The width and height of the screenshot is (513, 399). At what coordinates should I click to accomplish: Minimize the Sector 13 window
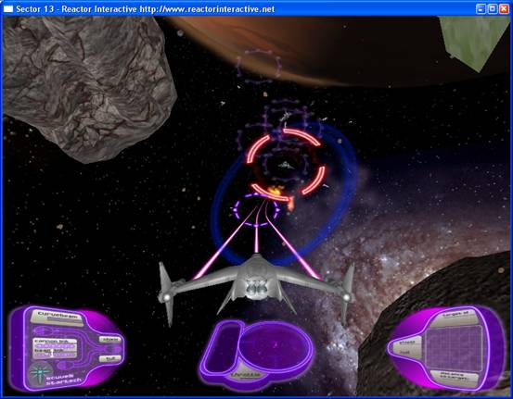(481, 9)
